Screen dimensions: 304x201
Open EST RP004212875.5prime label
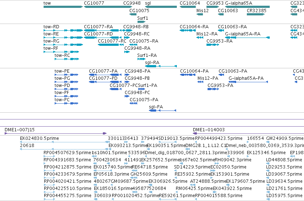point(68,167)
